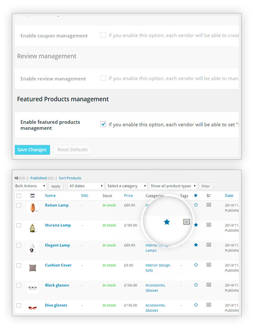Select the Rattan Lamp row checkbox
The image size is (253, 328).
click(19, 205)
